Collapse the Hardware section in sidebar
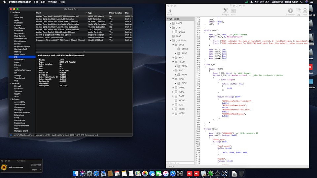317x178 pixels. point(10,12)
